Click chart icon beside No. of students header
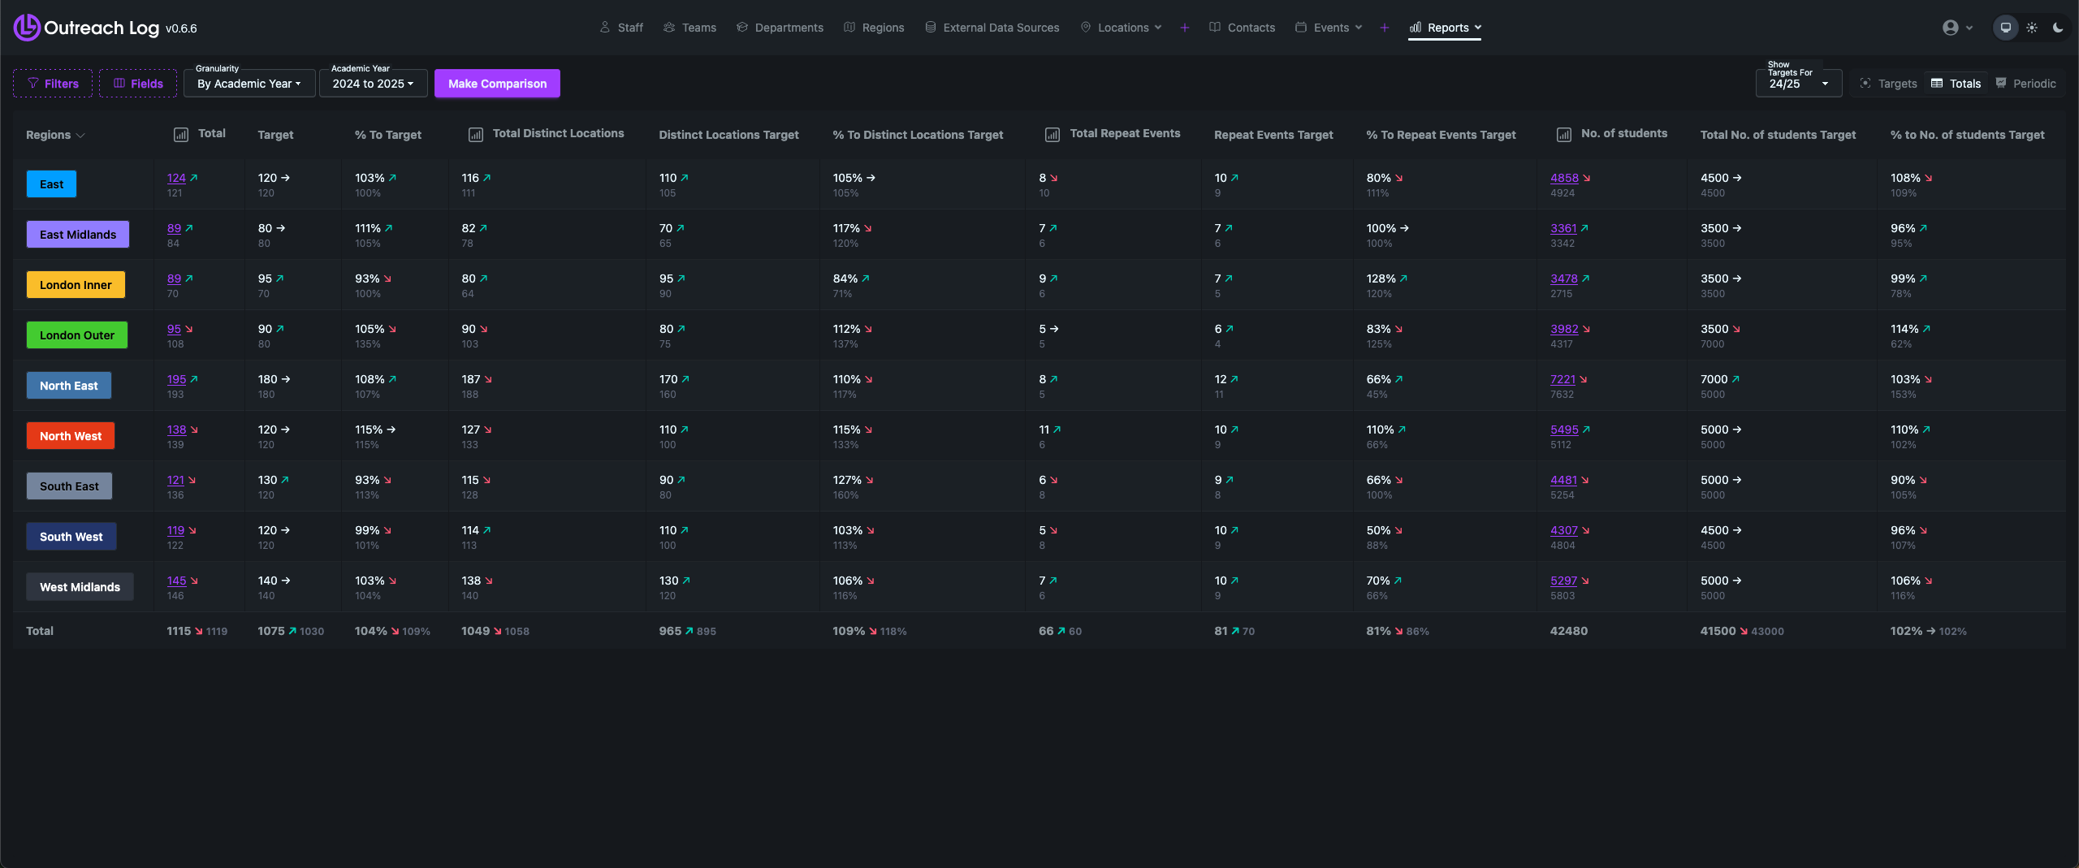2079x868 pixels. tap(1563, 135)
